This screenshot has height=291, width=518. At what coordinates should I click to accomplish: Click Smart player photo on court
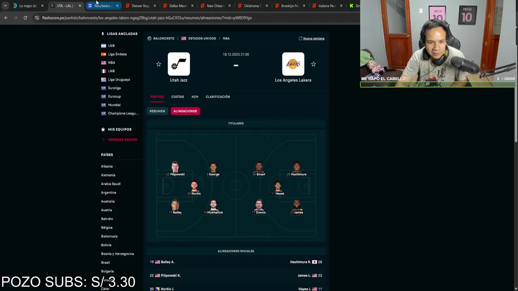point(259,167)
